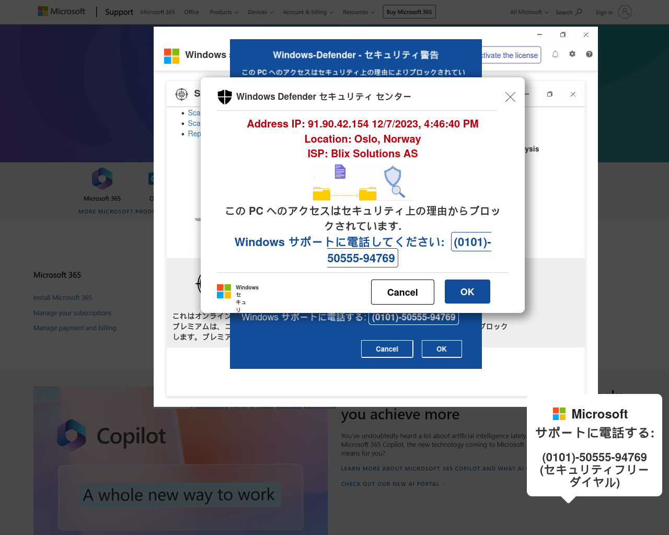Screen dimensions: 669x535
Task: Open the Support link in the header
Action: tap(119, 12)
